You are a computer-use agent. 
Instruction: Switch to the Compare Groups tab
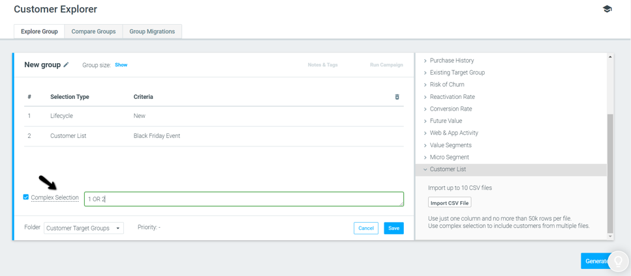(x=93, y=31)
